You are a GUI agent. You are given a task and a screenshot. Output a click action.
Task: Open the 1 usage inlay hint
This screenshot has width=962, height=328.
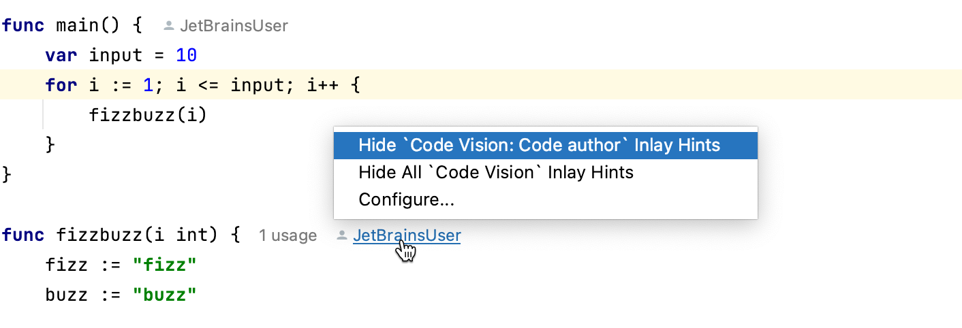288,236
